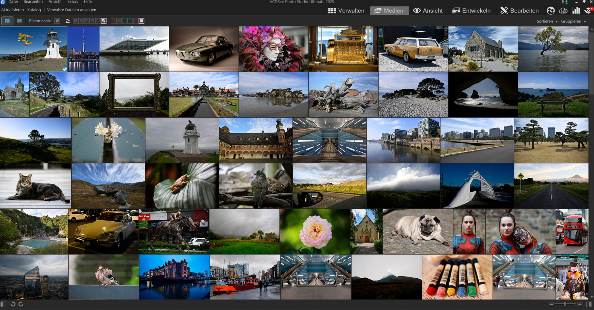
Task: Click the zoom out minus button
Action: click(551, 304)
